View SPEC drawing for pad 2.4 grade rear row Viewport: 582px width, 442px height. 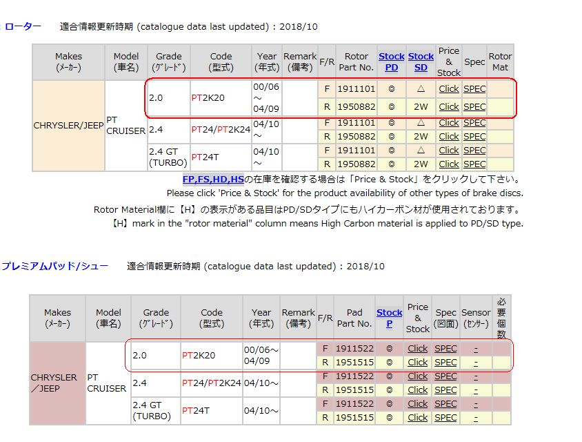(445, 390)
